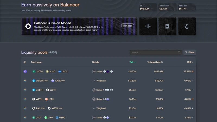Open the Filters button
The height and width of the screenshot is (122, 217).
[190, 52]
